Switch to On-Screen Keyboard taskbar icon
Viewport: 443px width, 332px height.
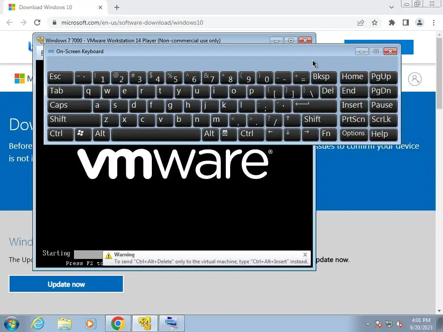pos(171,323)
